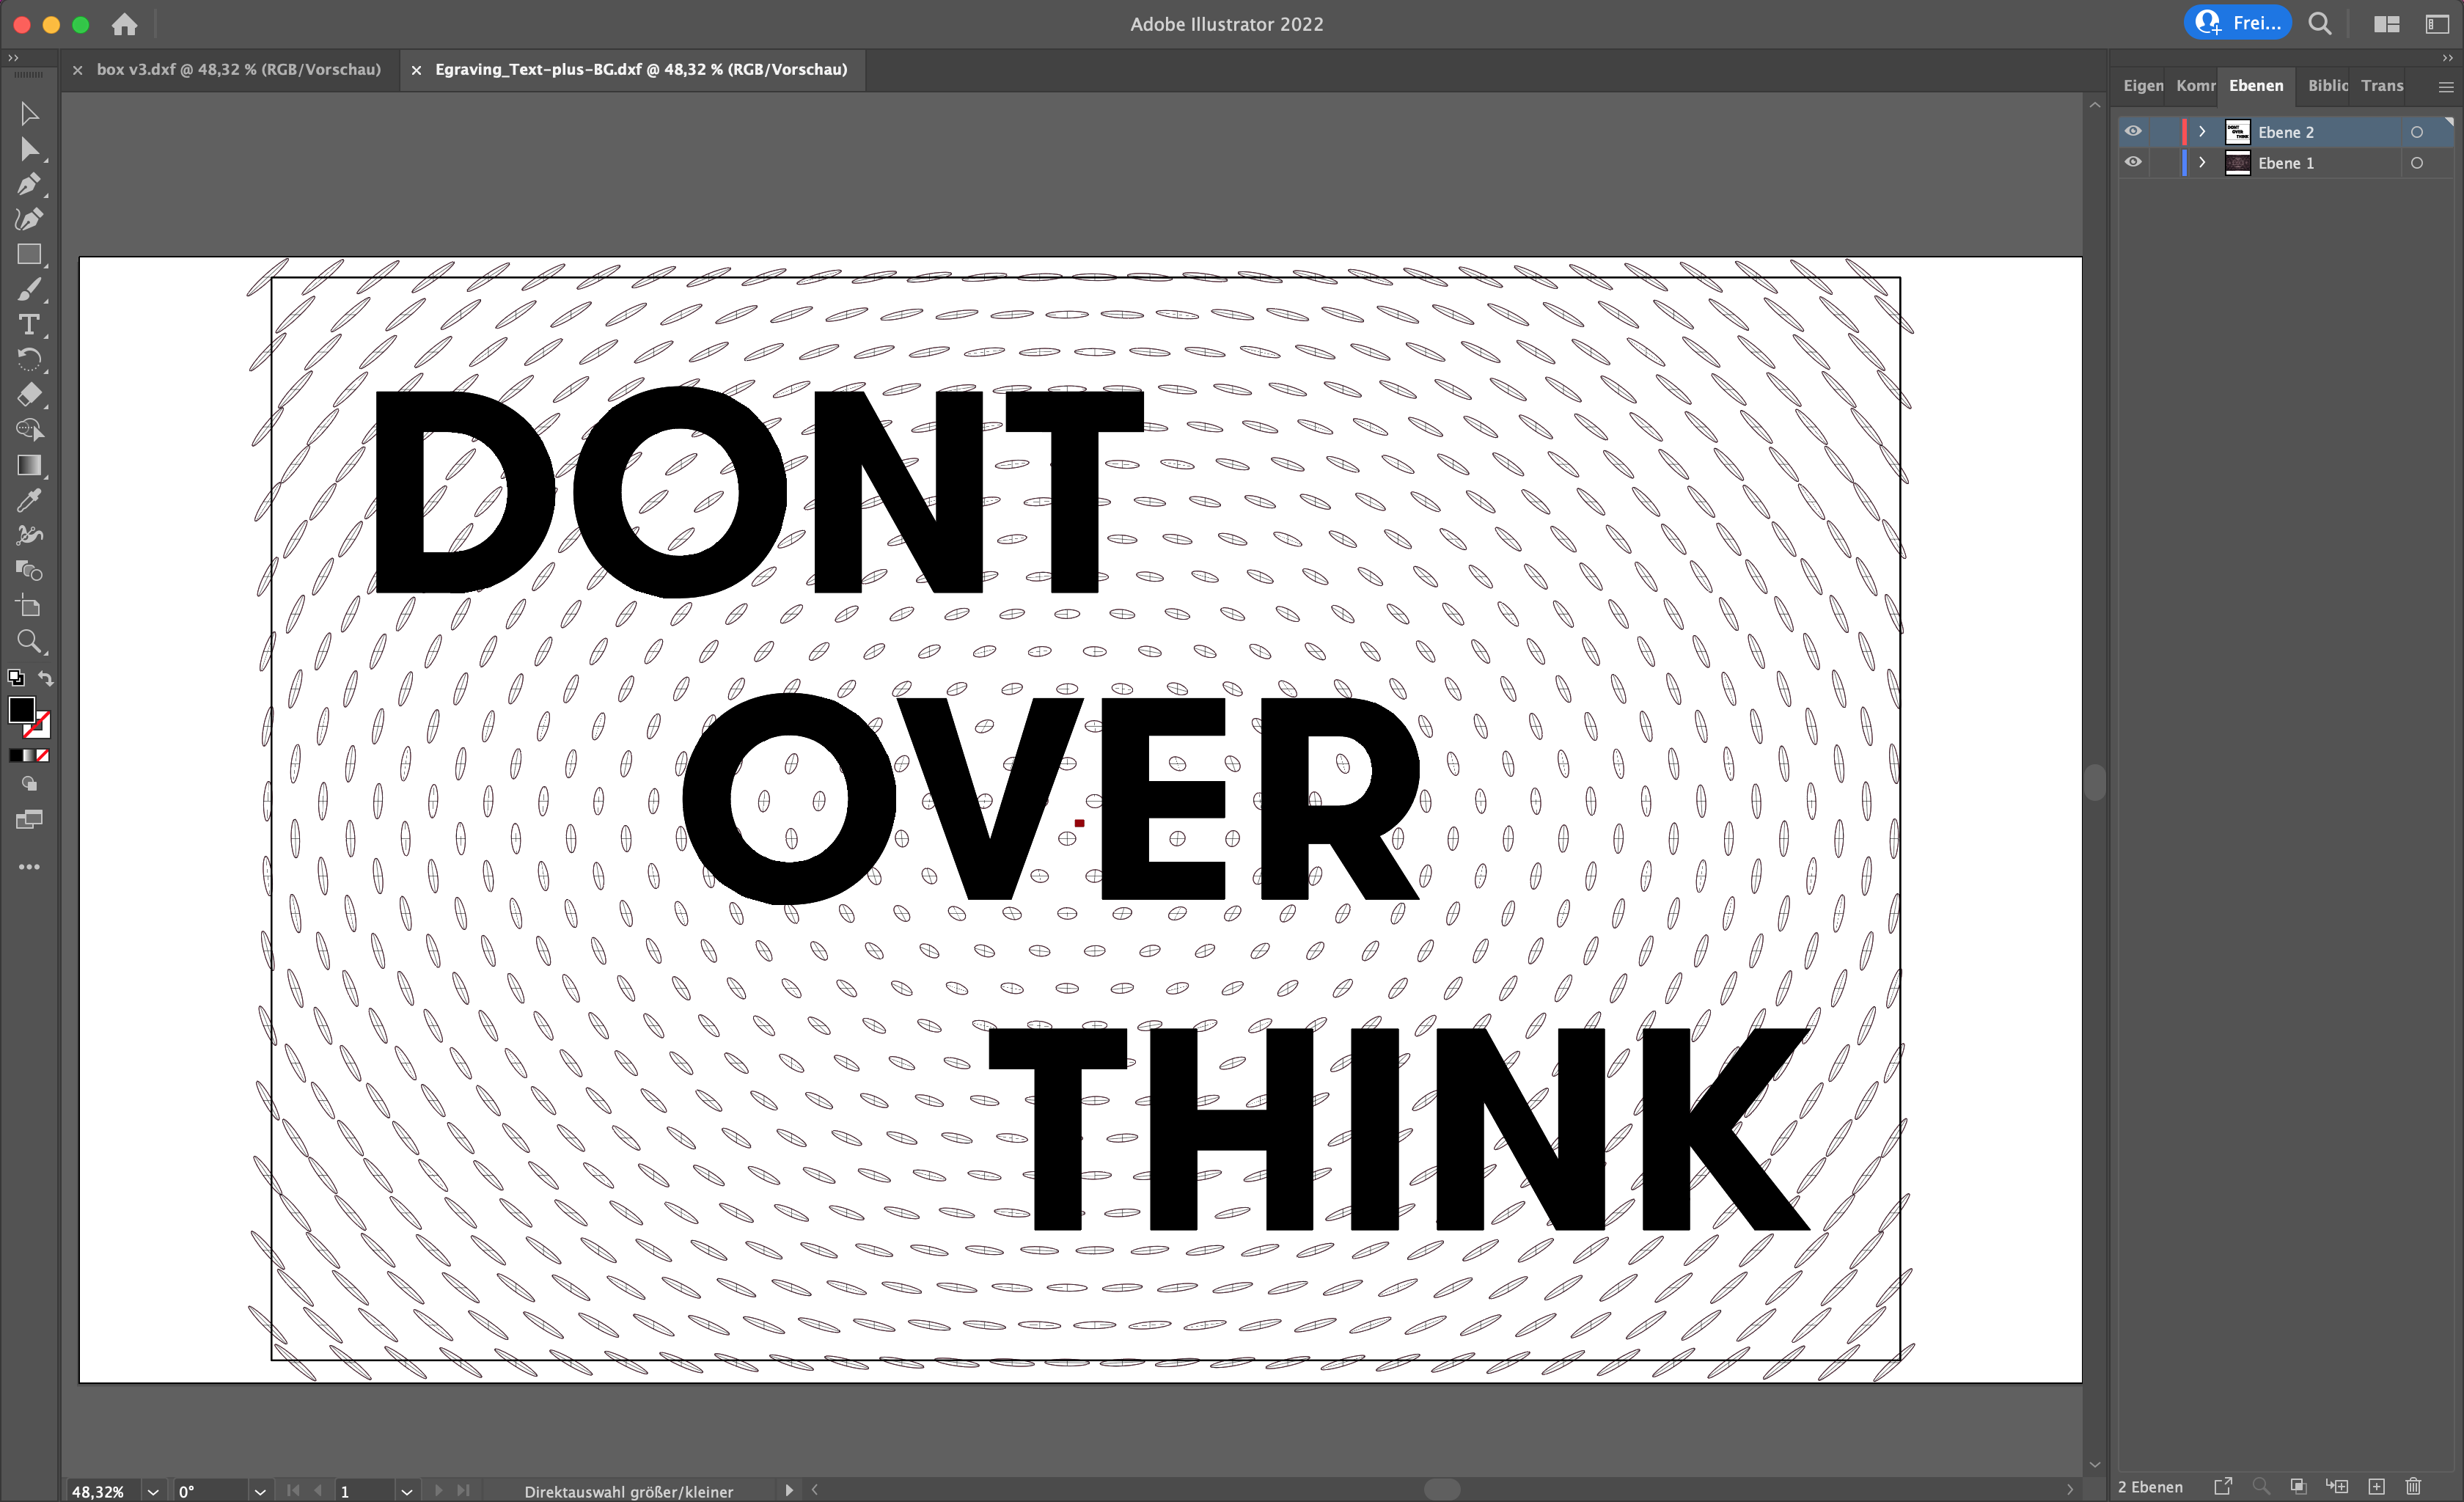Open the zoom level dropdown

153,1491
